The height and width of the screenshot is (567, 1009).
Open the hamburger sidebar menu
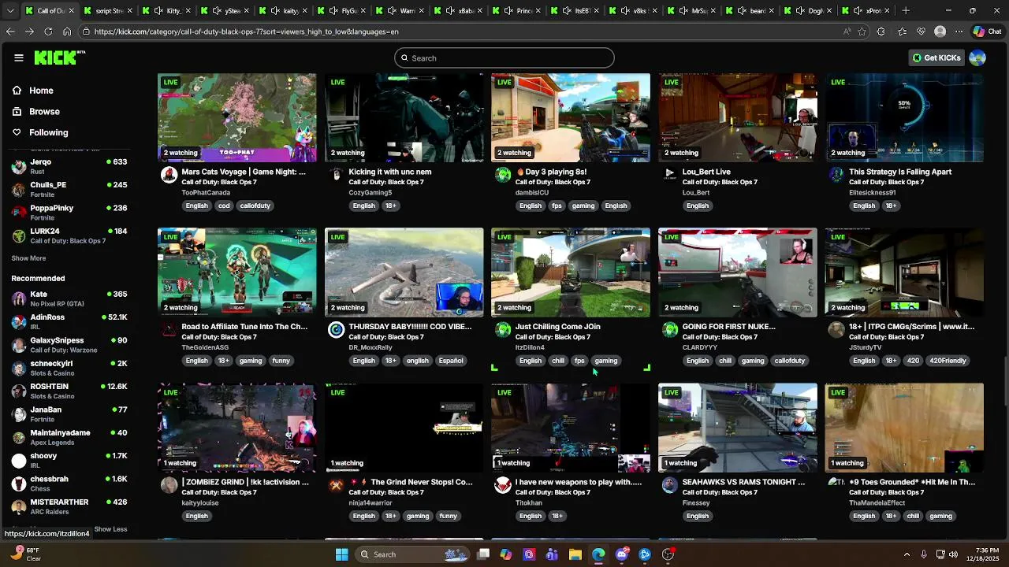(19, 57)
